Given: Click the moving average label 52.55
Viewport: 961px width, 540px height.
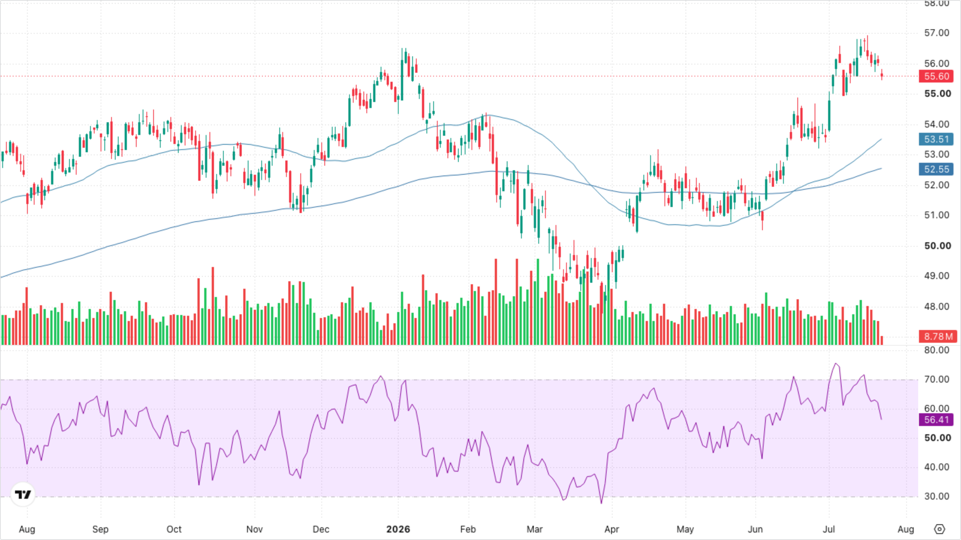Looking at the screenshot, I should pyautogui.click(x=936, y=169).
